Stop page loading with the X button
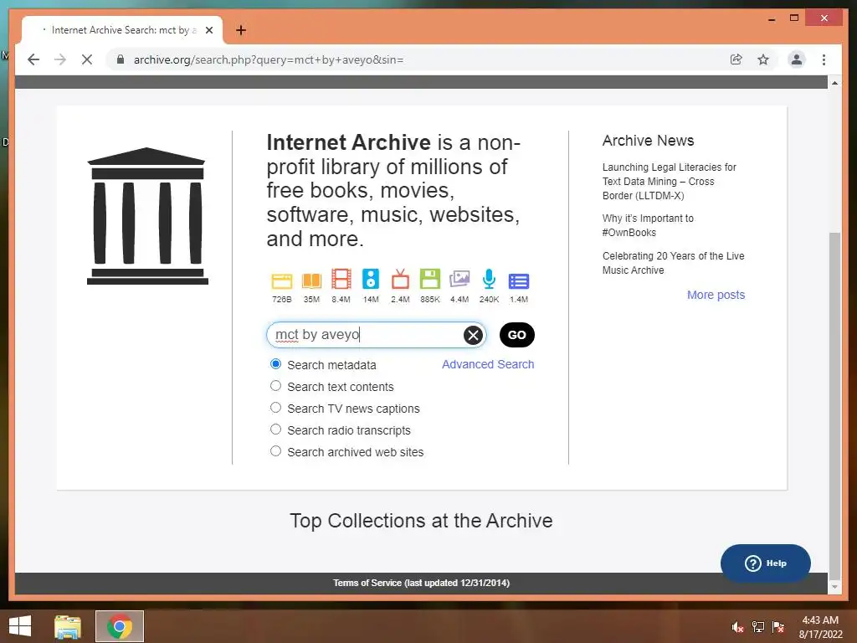 pyautogui.click(x=87, y=59)
